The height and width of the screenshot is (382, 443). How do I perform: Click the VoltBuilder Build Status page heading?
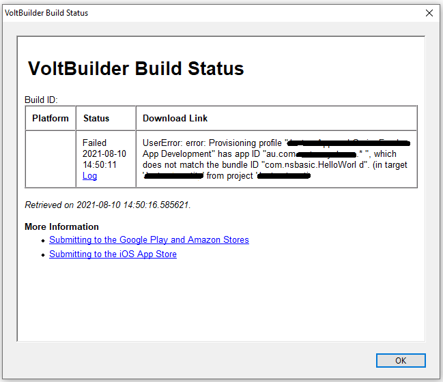136,68
